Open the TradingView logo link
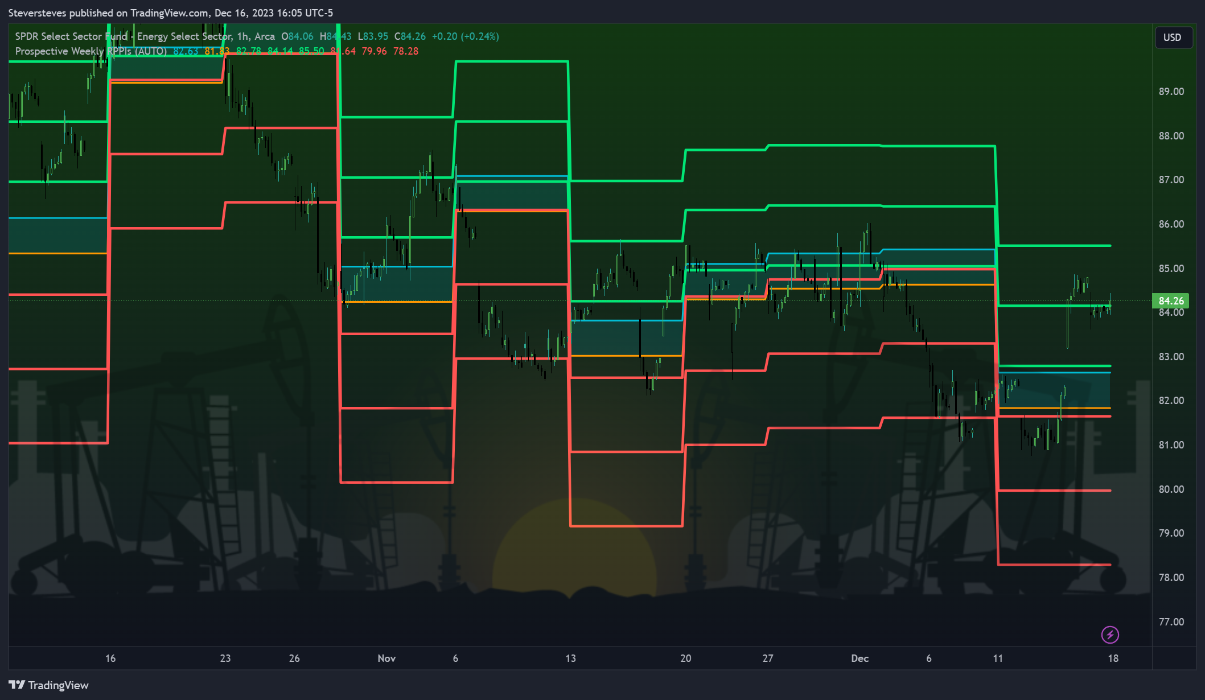 tap(49, 685)
